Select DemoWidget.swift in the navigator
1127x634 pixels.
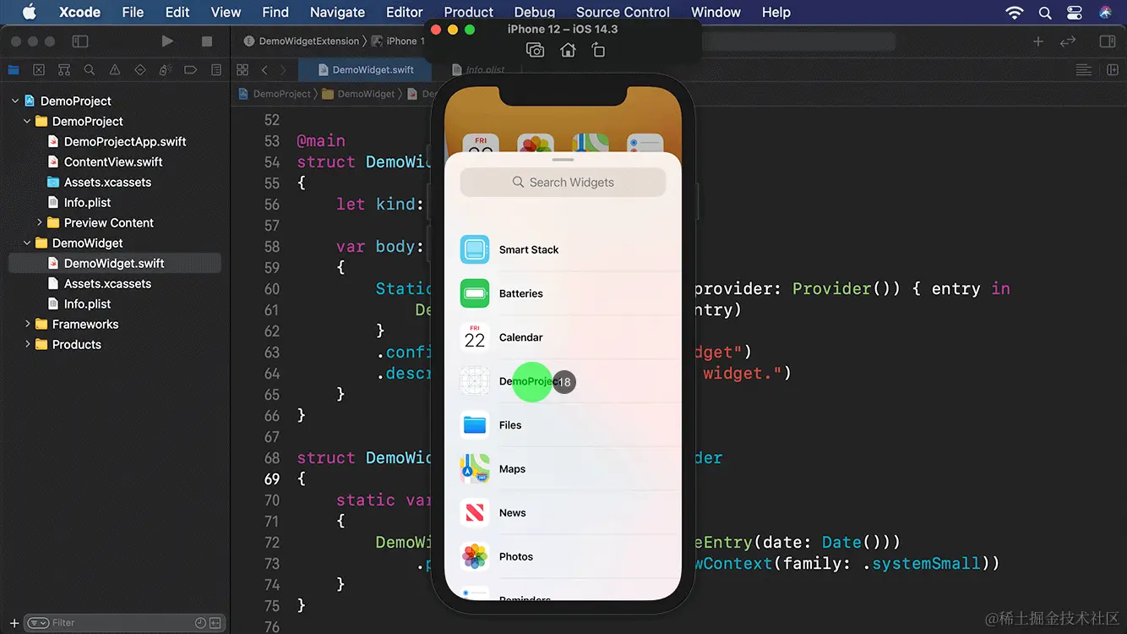(x=114, y=263)
